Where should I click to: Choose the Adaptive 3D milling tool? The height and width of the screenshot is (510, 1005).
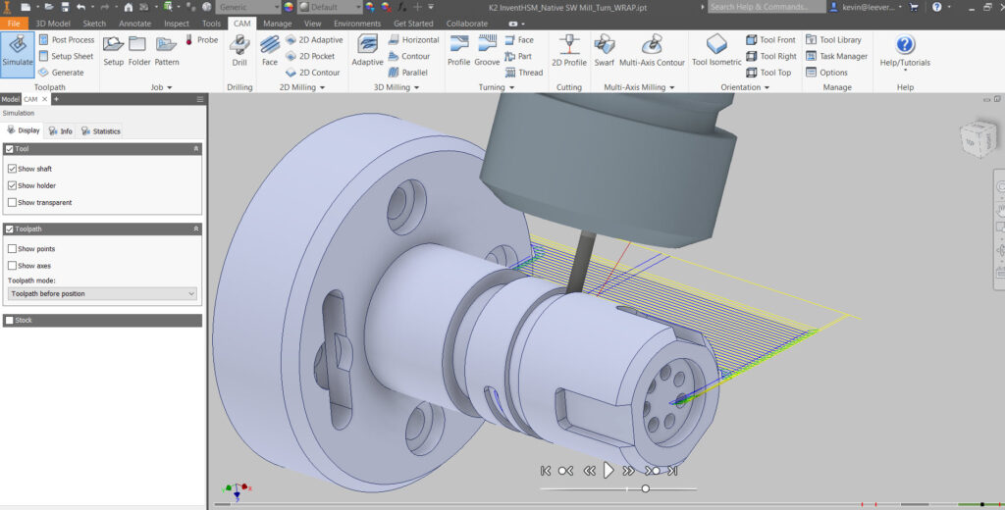click(x=368, y=49)
